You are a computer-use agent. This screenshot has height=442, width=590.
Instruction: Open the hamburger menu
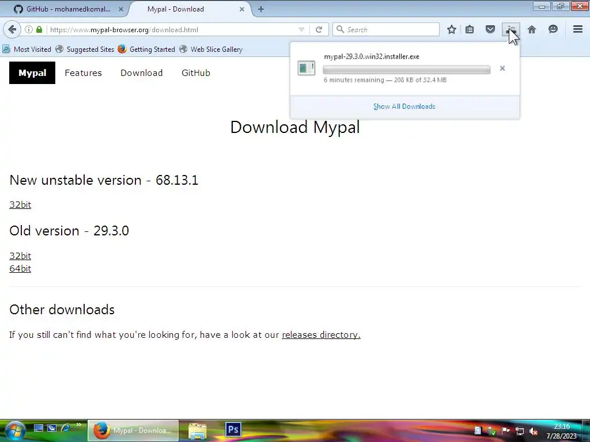(578, 29)
